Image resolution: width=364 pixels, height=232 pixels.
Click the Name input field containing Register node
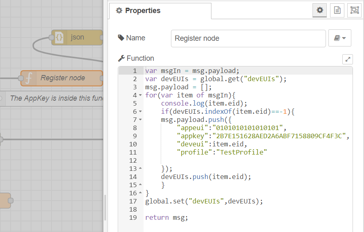[x=248, y=38]
